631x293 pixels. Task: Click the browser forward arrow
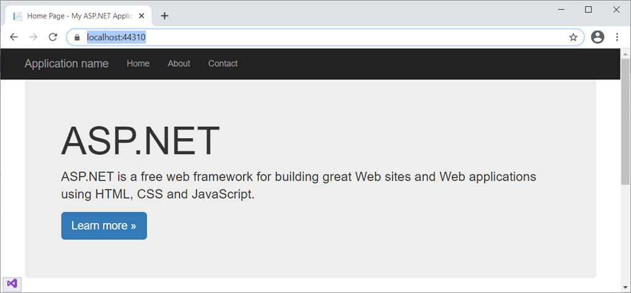(33, 38)
